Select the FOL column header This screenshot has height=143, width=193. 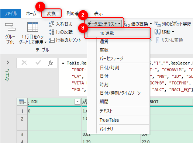pyautogui.click(x=35, y=102)
